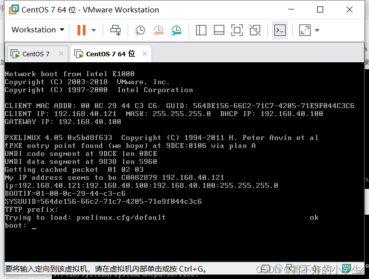
Task: Revert virtual machine to its snapshot
Action: click(159, 30)
